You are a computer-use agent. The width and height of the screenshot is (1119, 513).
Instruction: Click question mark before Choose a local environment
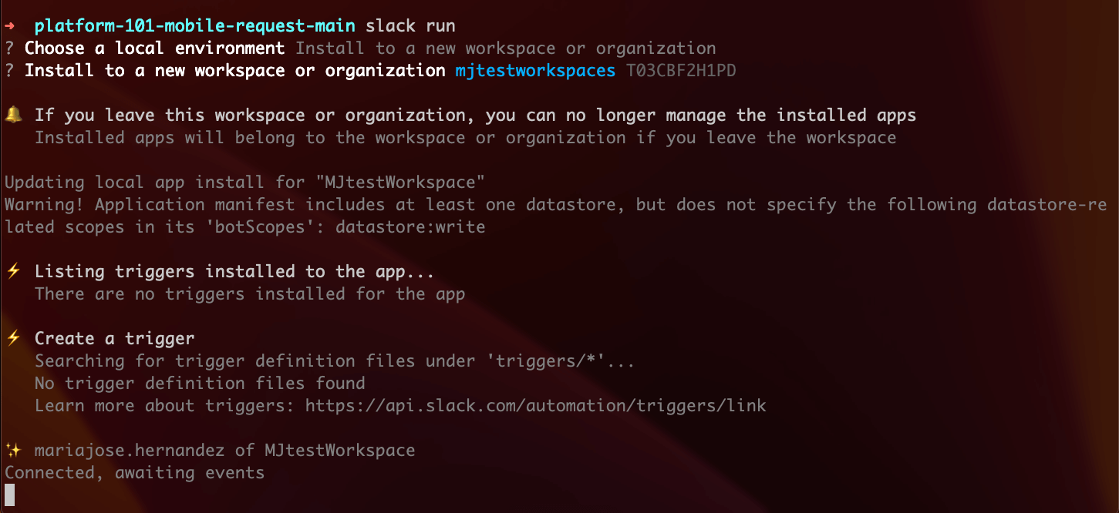tap(9, 49)
